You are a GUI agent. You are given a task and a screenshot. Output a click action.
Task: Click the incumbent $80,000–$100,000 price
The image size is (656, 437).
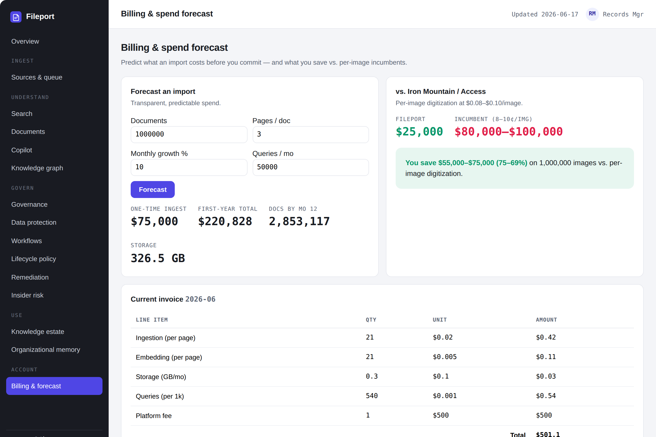(509, 132)
